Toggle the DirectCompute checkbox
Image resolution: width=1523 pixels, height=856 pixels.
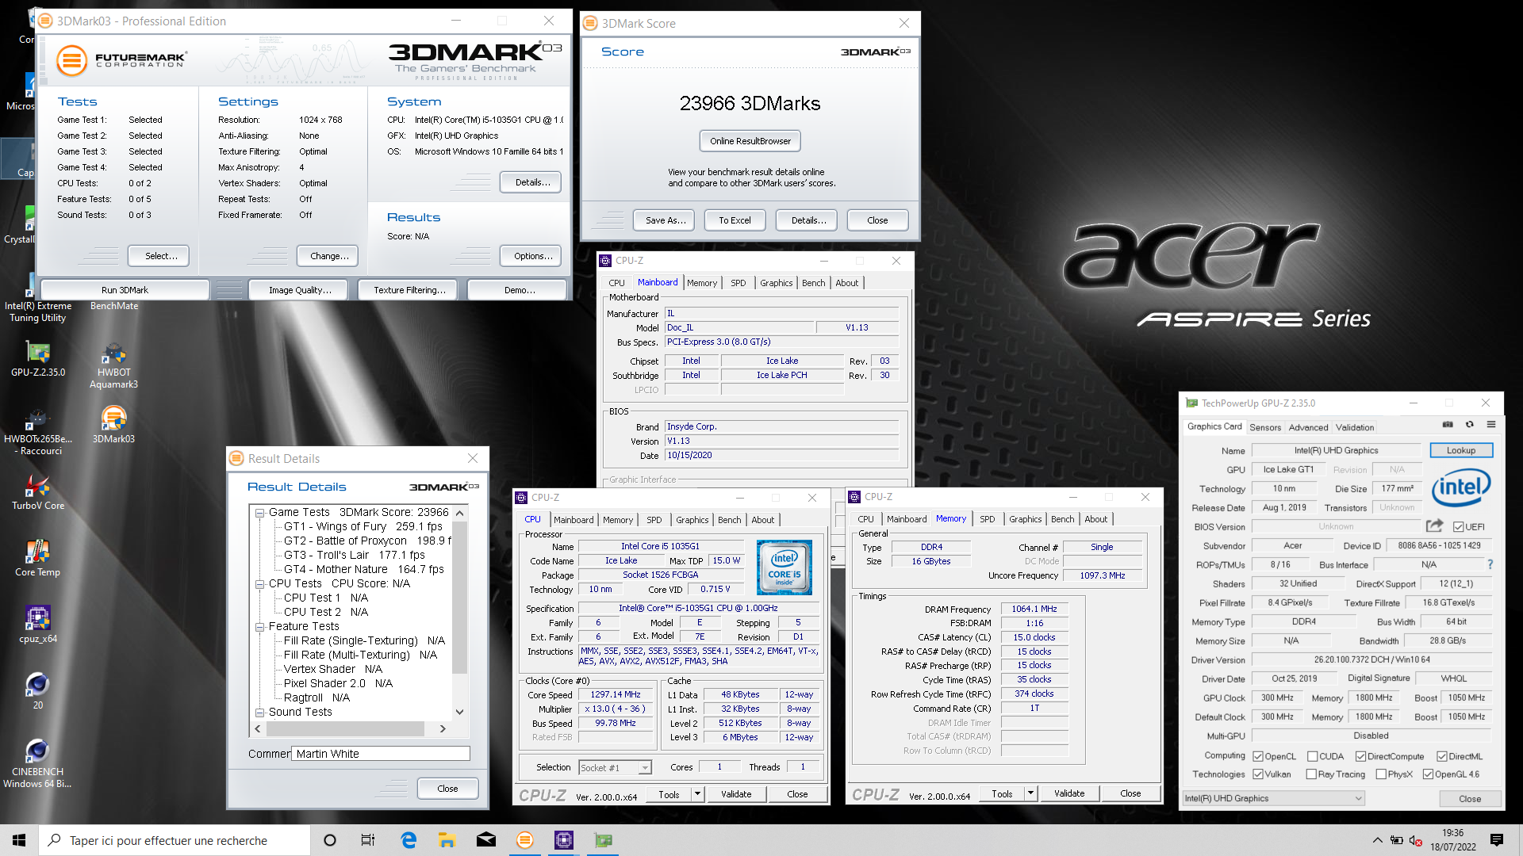1360,756
